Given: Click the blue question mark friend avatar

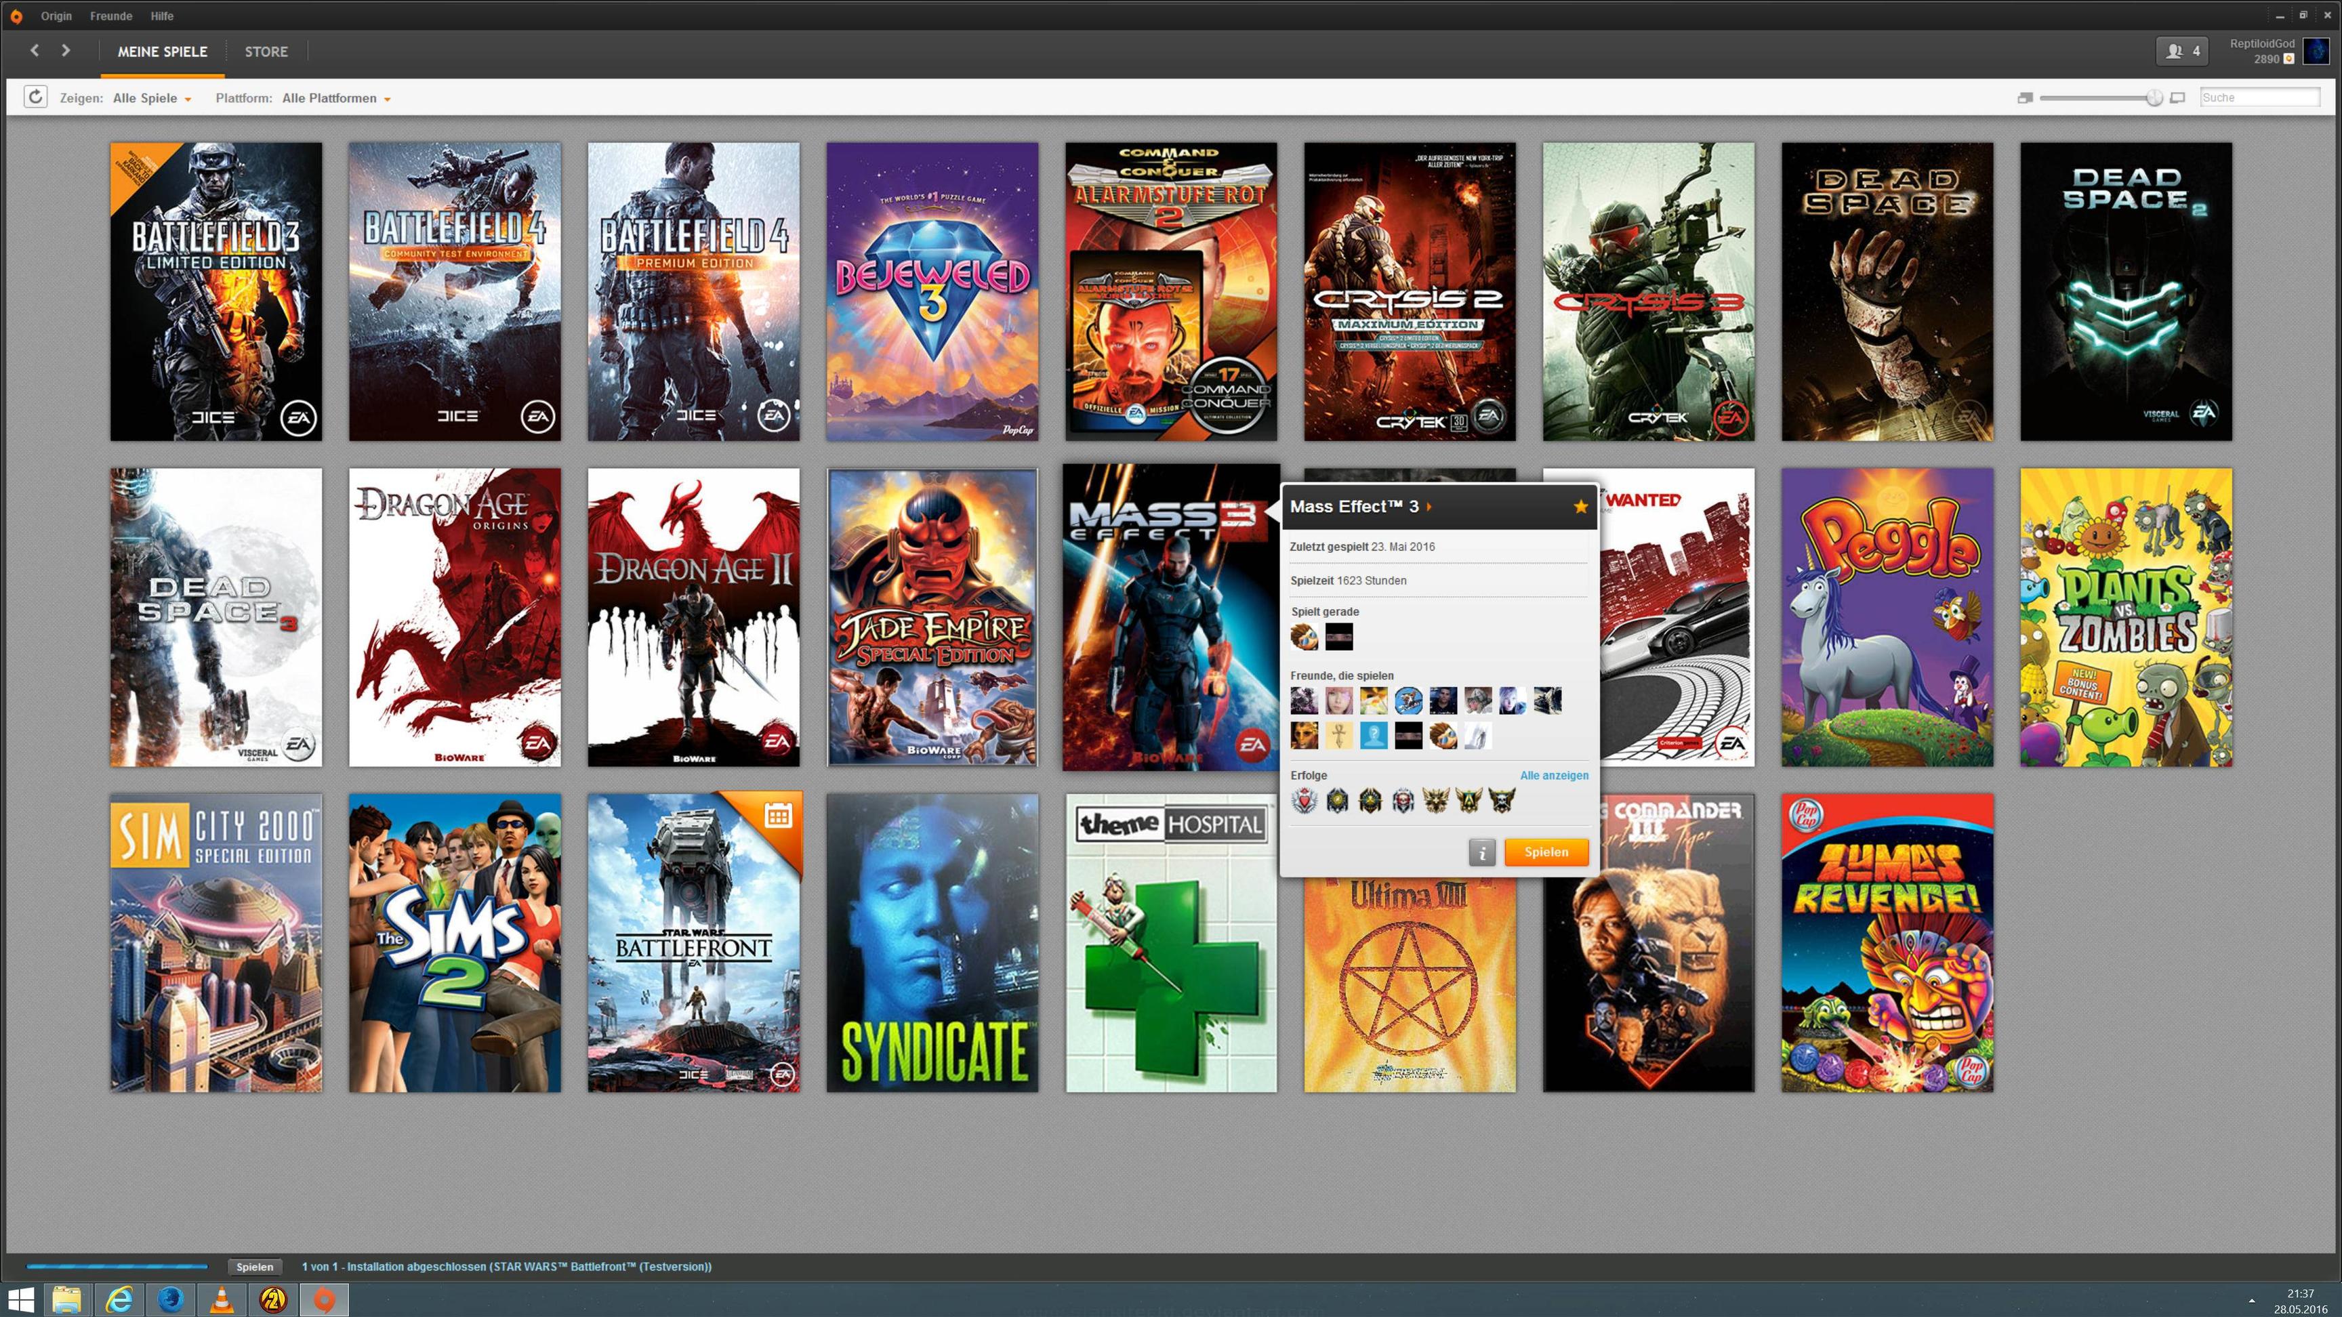Looking at the screenshot, I should pyautogui.click(x=1373, y=735).
